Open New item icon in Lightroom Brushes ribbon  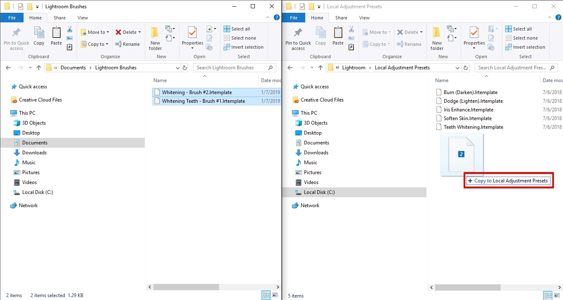tap(170, 29)
